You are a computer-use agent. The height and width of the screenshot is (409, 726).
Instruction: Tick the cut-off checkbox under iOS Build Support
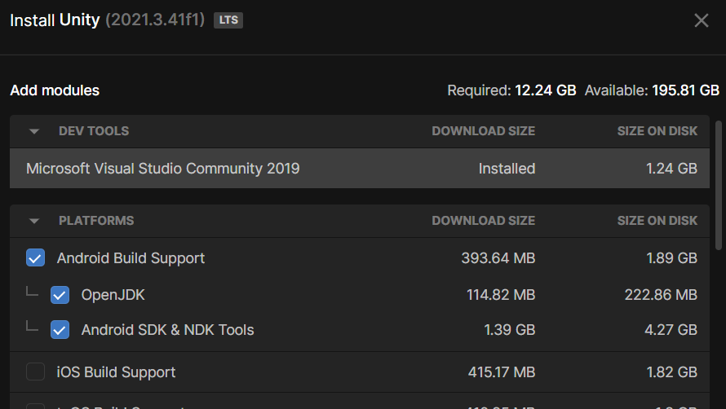35,405
